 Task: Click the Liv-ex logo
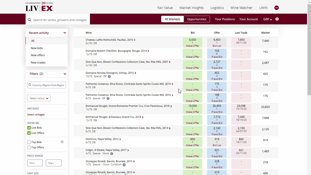(39, 7)
